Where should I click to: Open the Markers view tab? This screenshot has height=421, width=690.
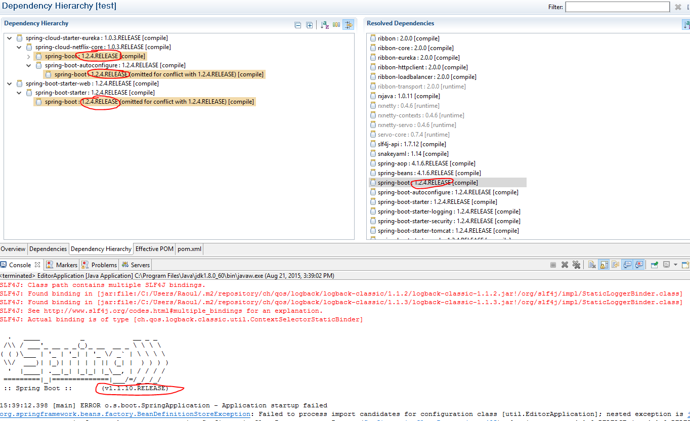coord(62,265)
